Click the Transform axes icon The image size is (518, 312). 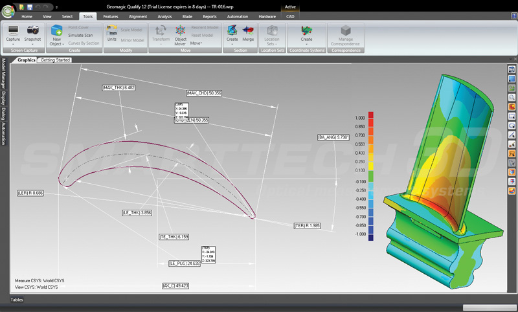click(161, 30)
